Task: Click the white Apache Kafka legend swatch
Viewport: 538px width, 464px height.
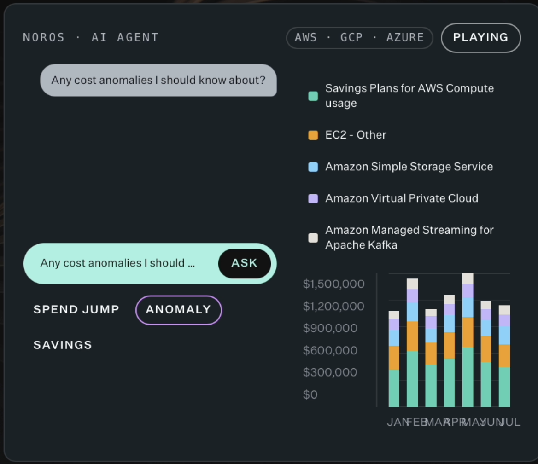Action: 313,238
